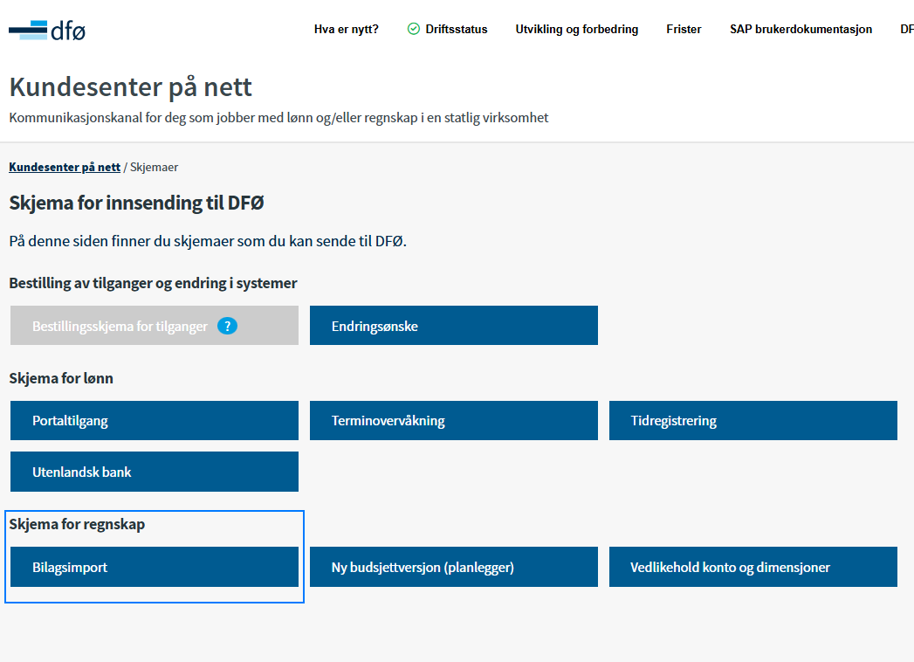Viewport: 914px width, 662px height.
Task: Go to Utvikling og forbedring
Action: point(576,29)
